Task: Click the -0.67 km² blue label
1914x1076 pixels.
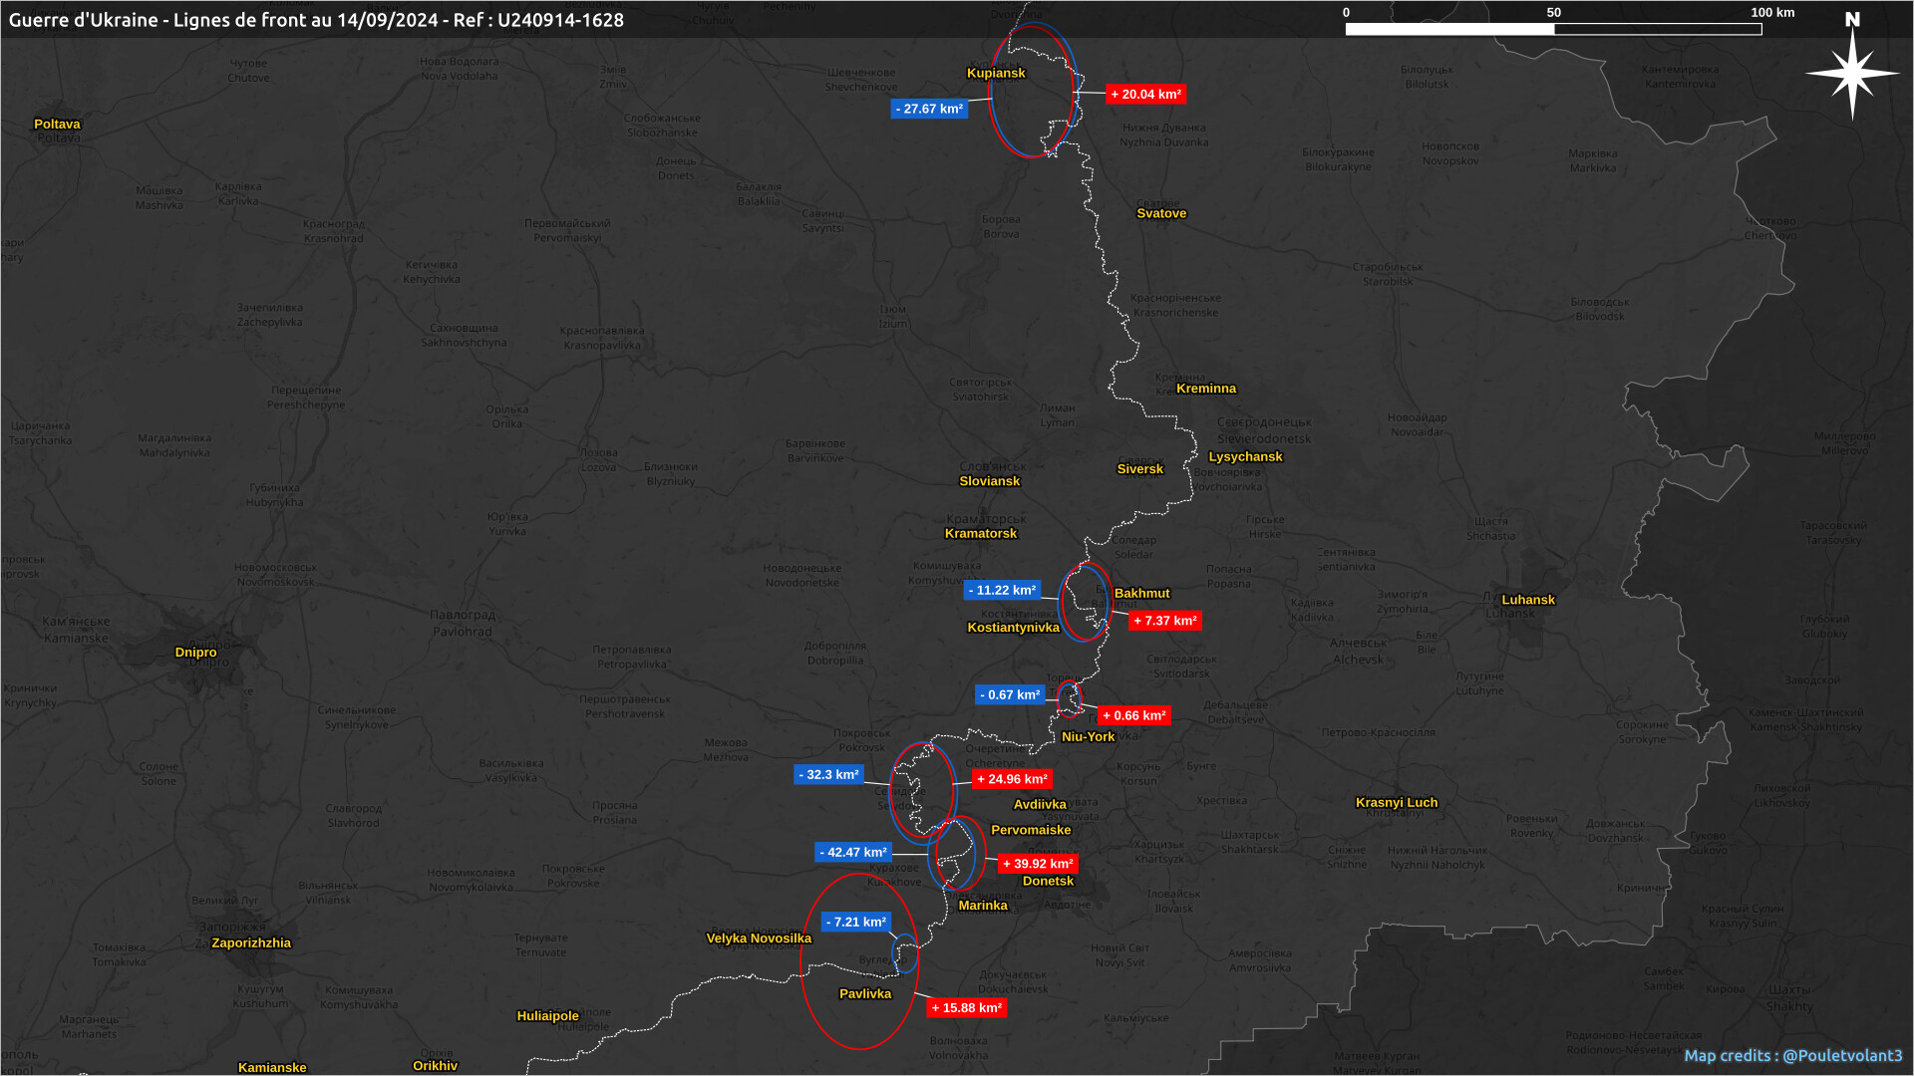Action: tap(1010, 695)
